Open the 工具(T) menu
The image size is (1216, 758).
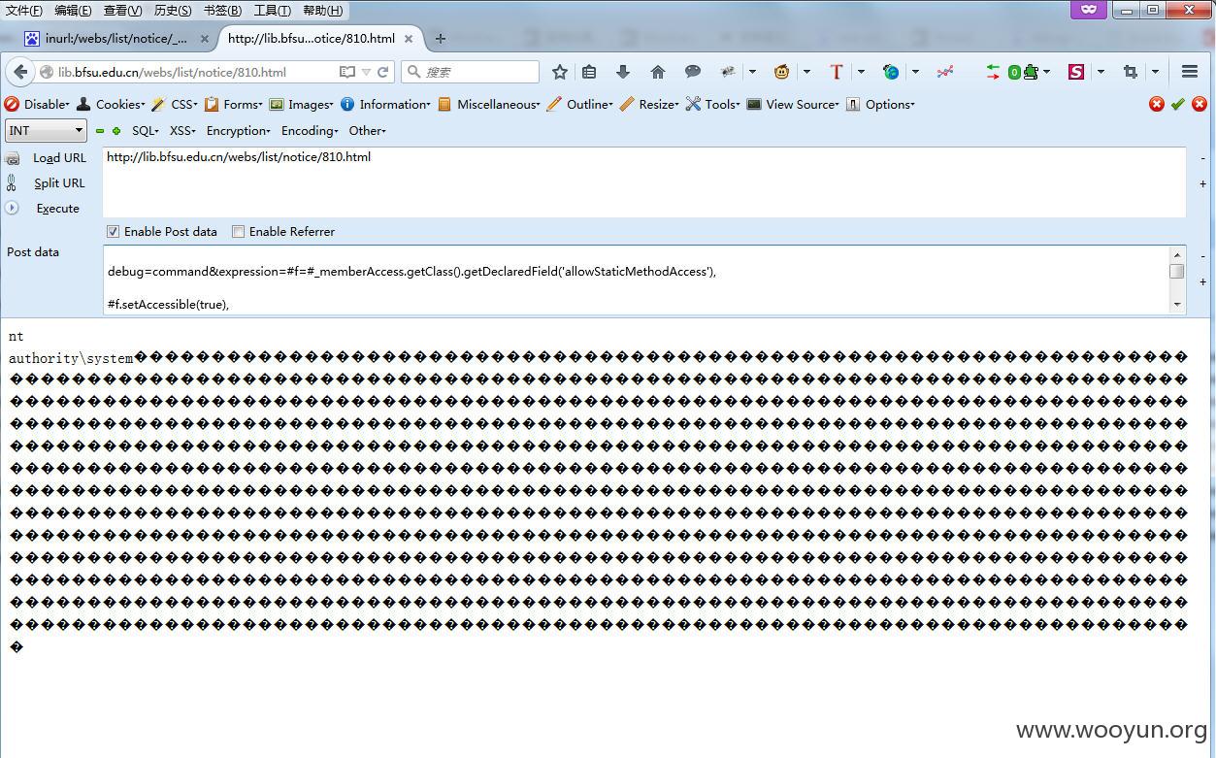pos(272,11)
